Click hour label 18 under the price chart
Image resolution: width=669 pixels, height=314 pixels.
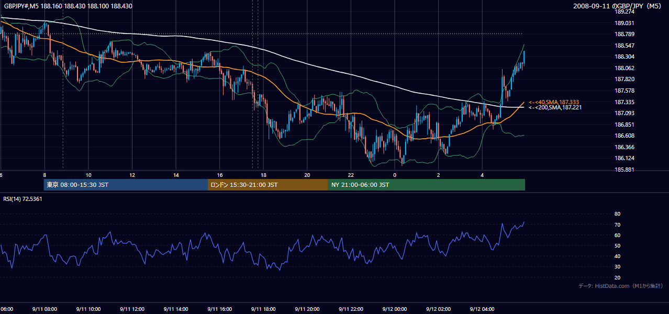263,175
